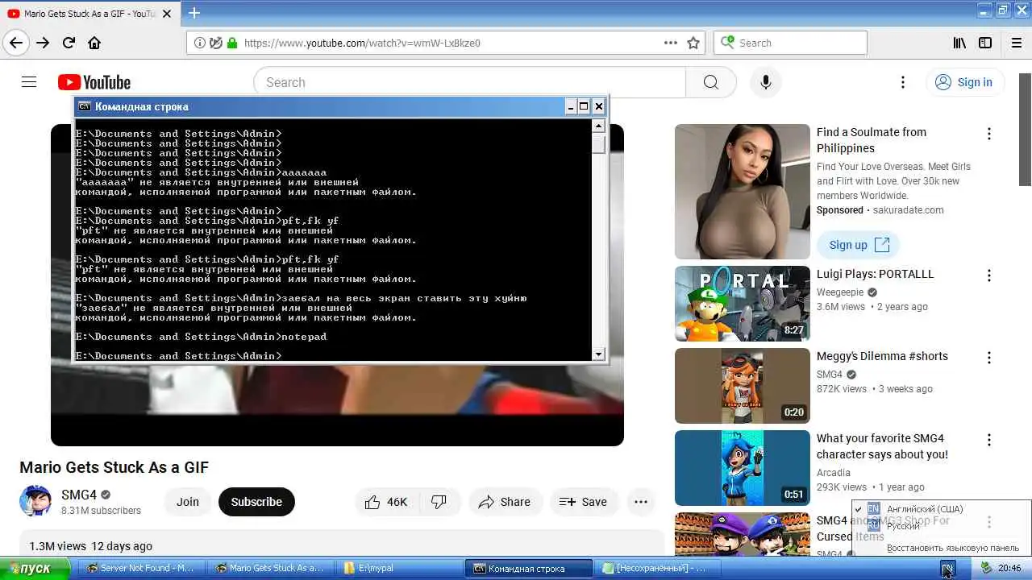Click the Arcadia channel name
Viewport: 1032px width, 580px height.
[834, 473]
